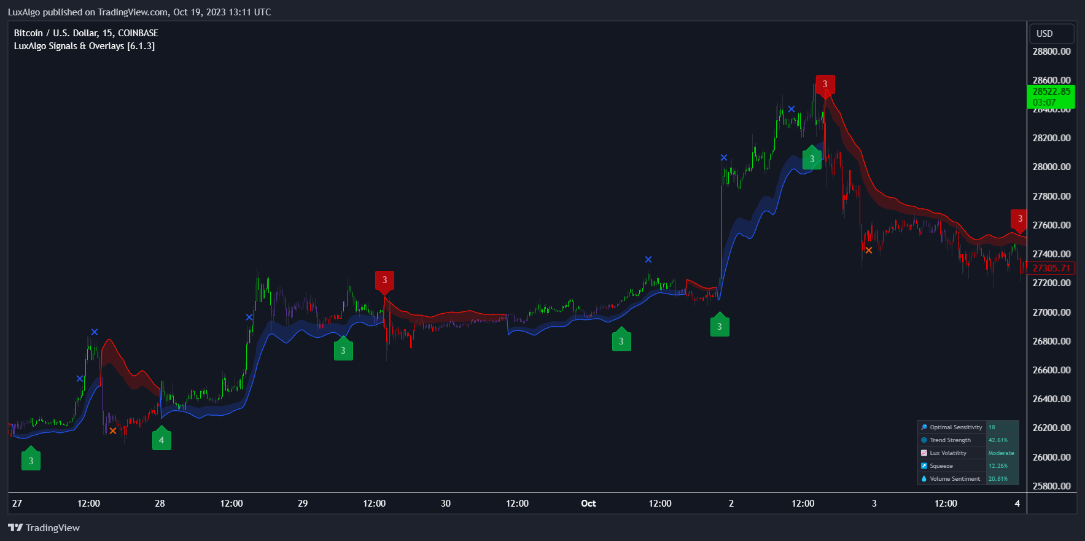
Task: Click the blue X marker above the 28000 level on Oct 2
Action: pos(724,158)
